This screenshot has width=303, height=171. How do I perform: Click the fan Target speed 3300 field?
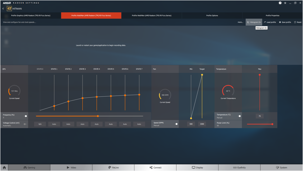coord(202,124)
